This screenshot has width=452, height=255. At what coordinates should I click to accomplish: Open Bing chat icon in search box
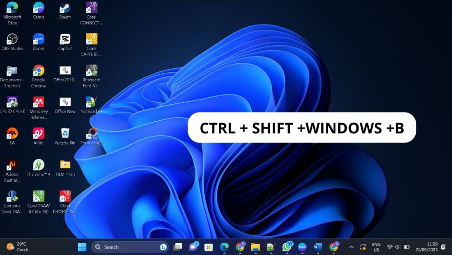point(163,247)
